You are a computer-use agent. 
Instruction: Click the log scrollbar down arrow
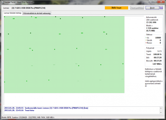[x=161, y=113]
